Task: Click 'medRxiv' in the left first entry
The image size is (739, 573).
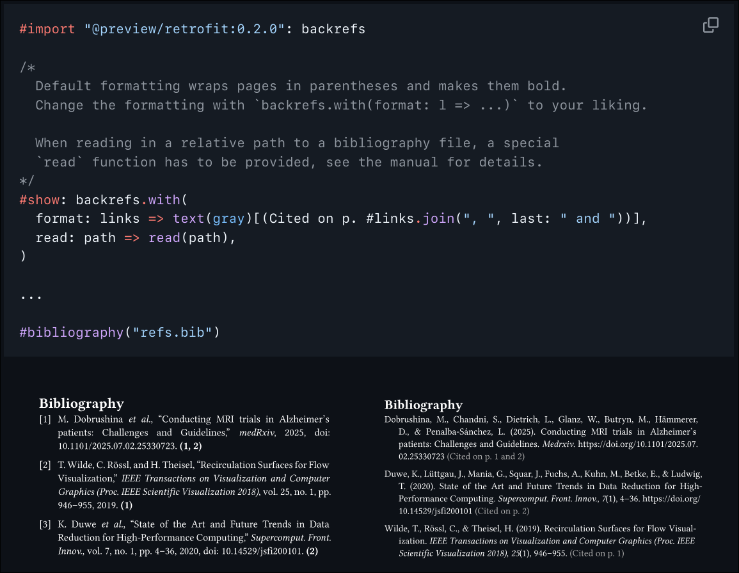Action: 257,432
